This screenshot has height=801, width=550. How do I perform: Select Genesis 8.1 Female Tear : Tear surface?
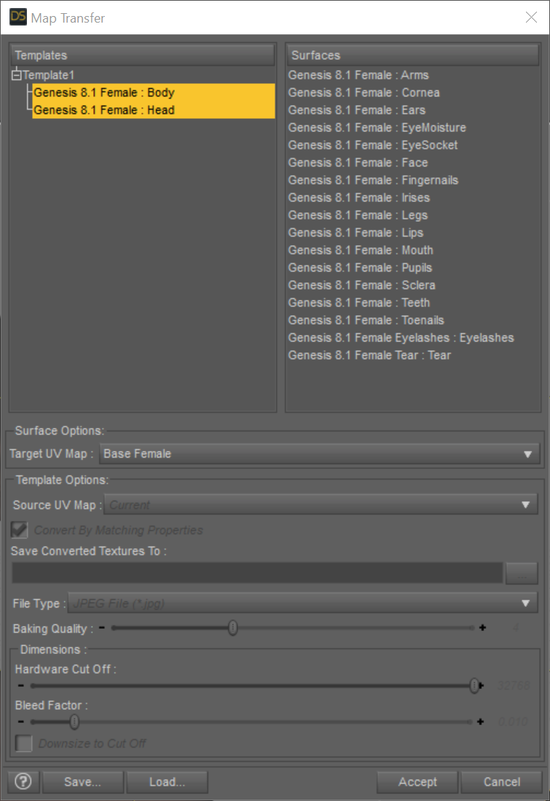[369, 355]
